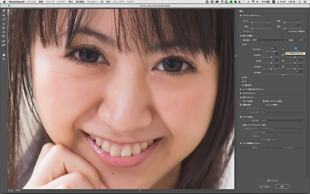310x194 pixels.
Task: Click the left eye size value field
Action: (274, 48)
